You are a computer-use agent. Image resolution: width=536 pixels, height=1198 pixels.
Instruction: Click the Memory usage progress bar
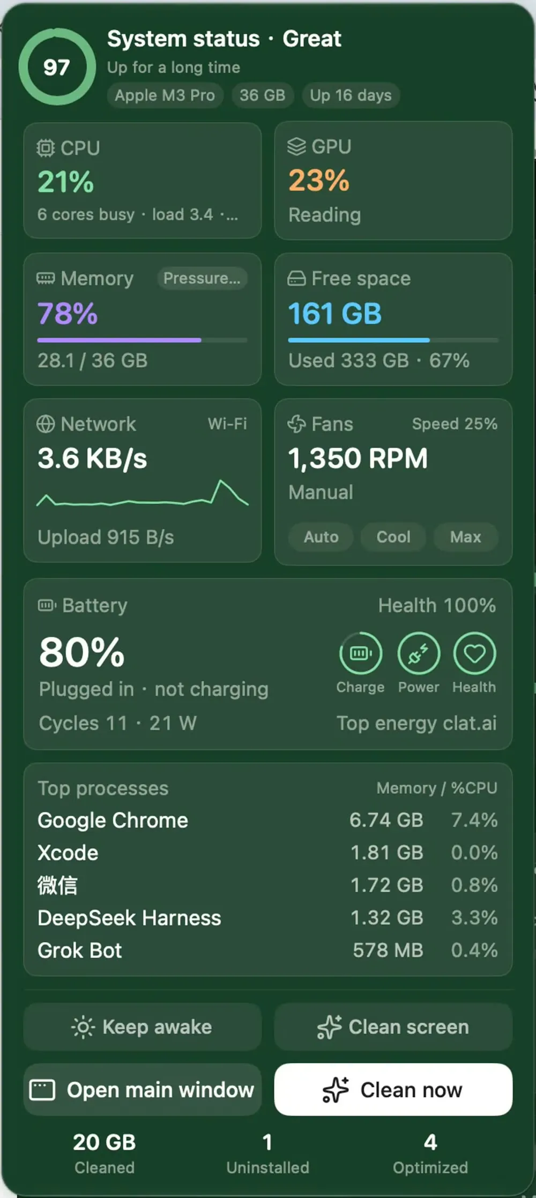pos(143,340)
